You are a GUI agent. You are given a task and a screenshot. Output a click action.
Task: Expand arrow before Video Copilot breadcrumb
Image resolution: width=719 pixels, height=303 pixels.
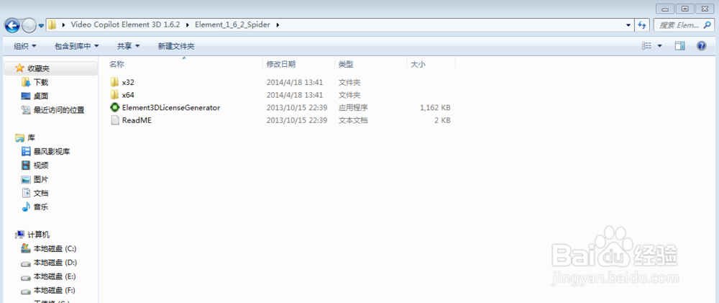tap(63, 24)
